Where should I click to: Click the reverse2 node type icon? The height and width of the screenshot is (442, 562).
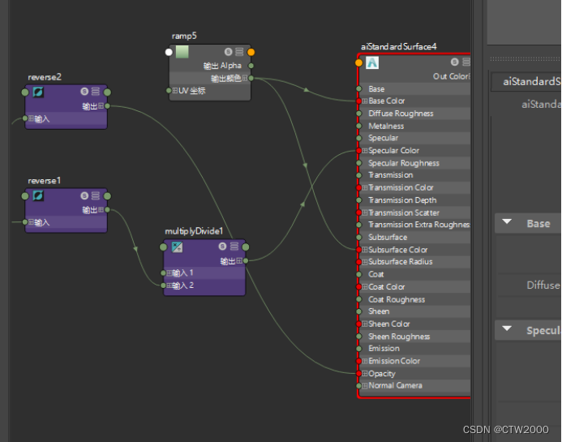38,92
